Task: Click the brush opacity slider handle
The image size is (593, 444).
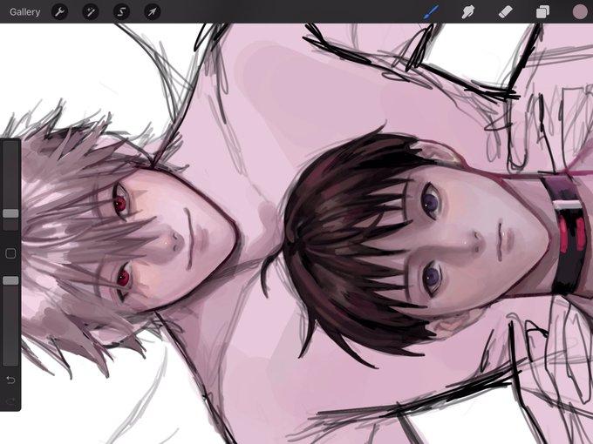Action: tap(10, 280)
